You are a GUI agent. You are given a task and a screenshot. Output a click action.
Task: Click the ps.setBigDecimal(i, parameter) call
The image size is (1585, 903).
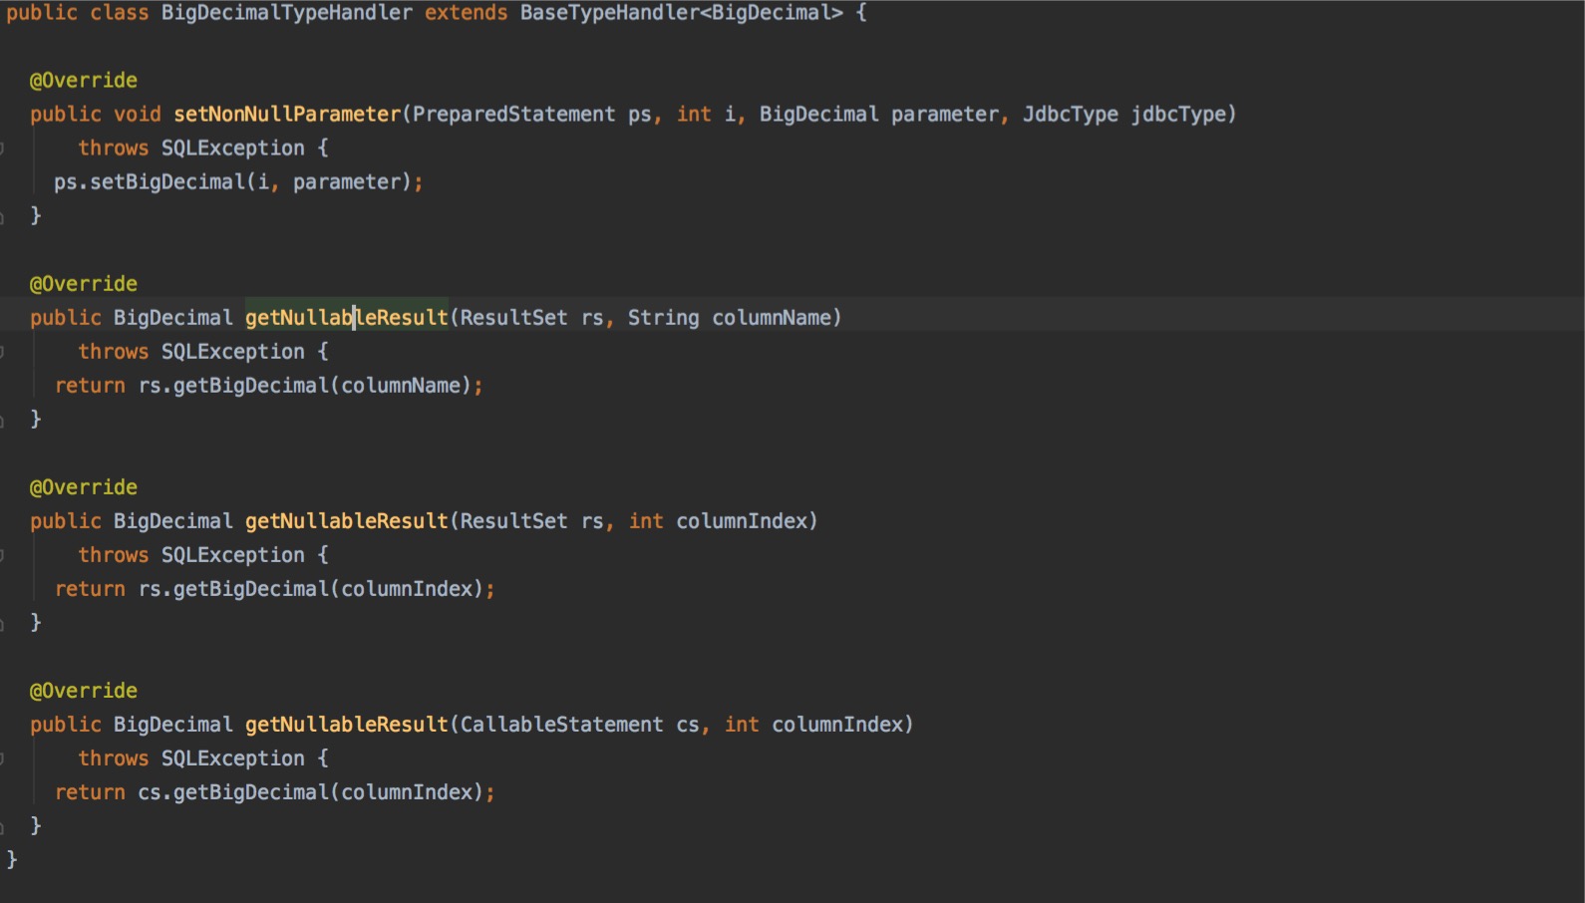click(x=233, y=181)
